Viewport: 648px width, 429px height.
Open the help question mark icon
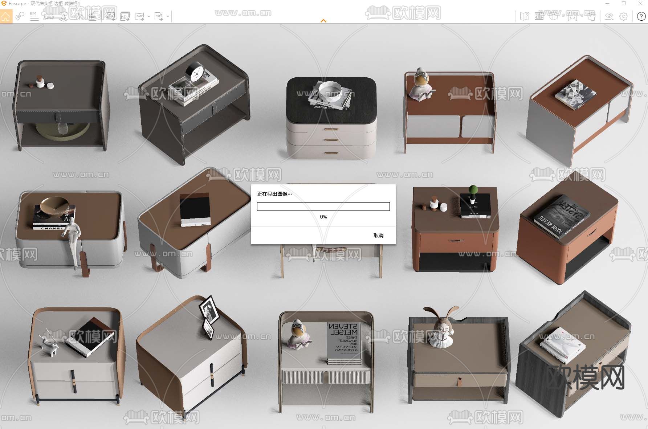(641, 16)
